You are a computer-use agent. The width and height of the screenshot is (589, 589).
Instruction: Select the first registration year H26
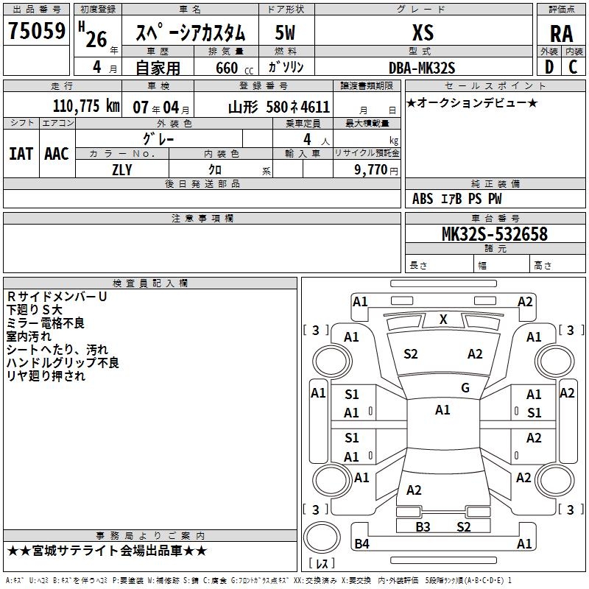[94, 35]
